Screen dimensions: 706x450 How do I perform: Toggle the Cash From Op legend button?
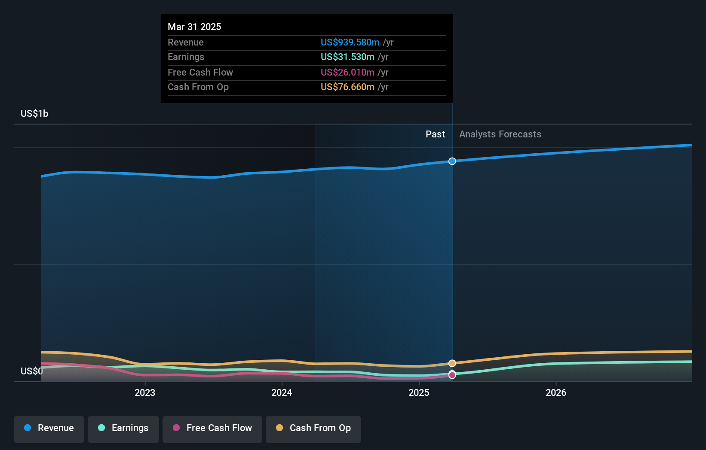[313, 429]
